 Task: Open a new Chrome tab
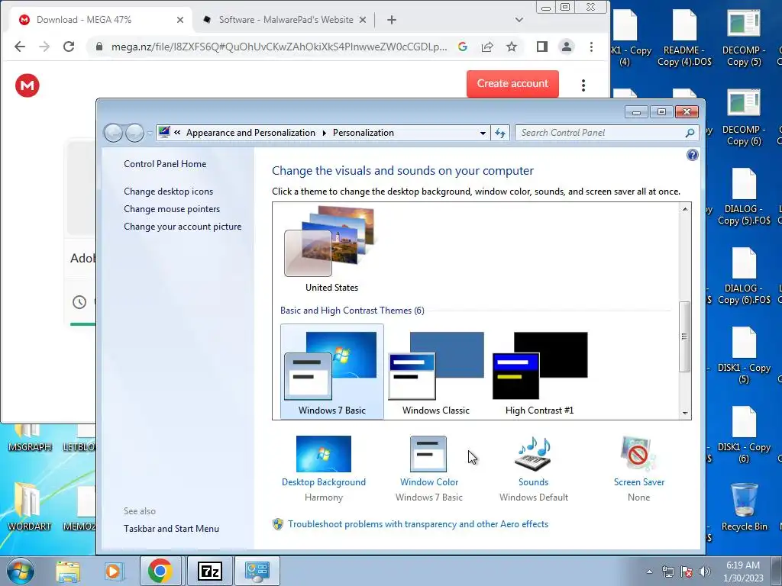392,20
